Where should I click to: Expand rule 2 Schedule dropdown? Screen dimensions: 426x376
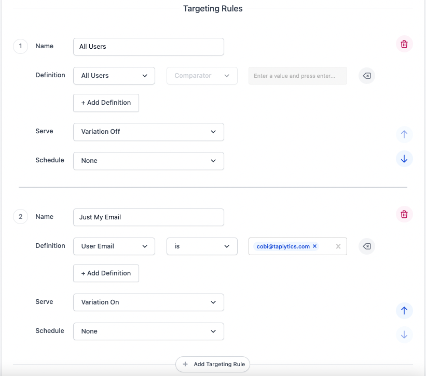(148, 331)
